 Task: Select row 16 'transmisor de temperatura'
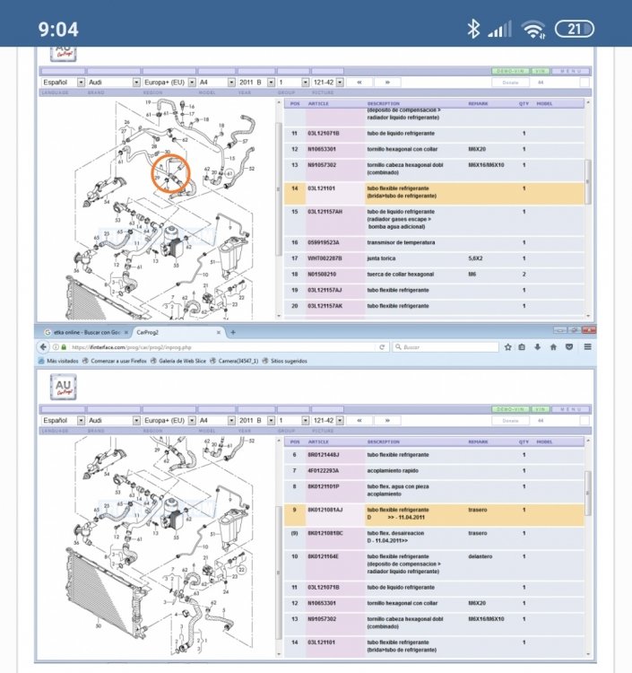pyautogui.click(x=434, y=242)
